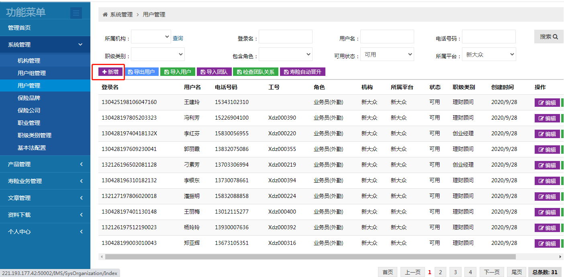Screen dimensions: 564x277
Task: Click 寿险自动晋升 button
Action: tap(302, 72)
